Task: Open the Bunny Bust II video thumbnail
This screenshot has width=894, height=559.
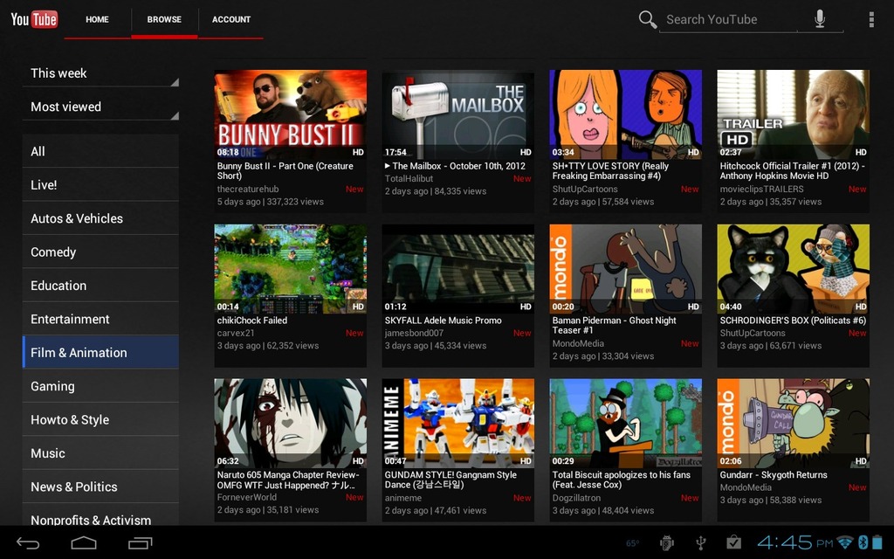Action: 290,114
